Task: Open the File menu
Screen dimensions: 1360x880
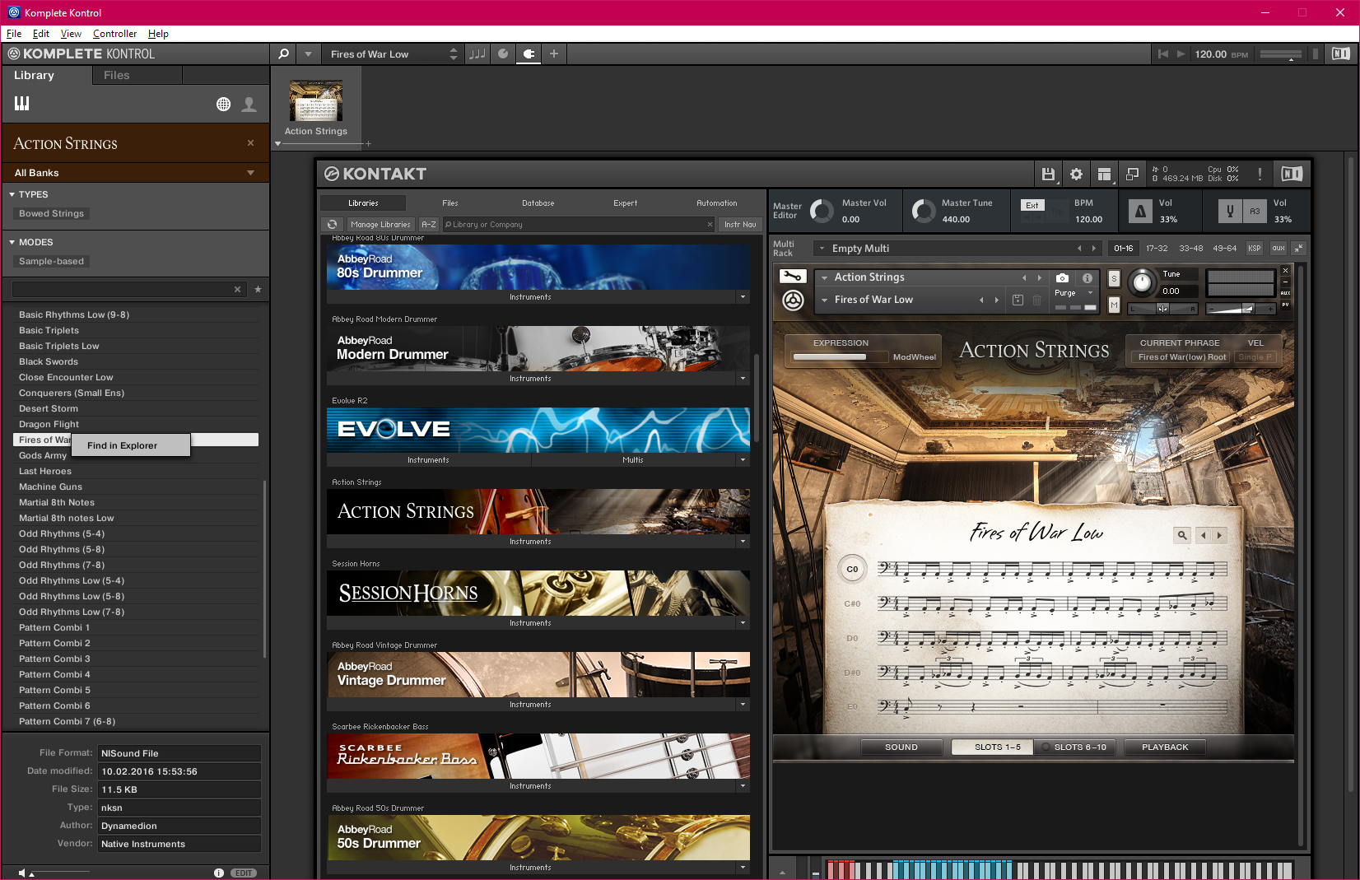Action: click(14, 34)
